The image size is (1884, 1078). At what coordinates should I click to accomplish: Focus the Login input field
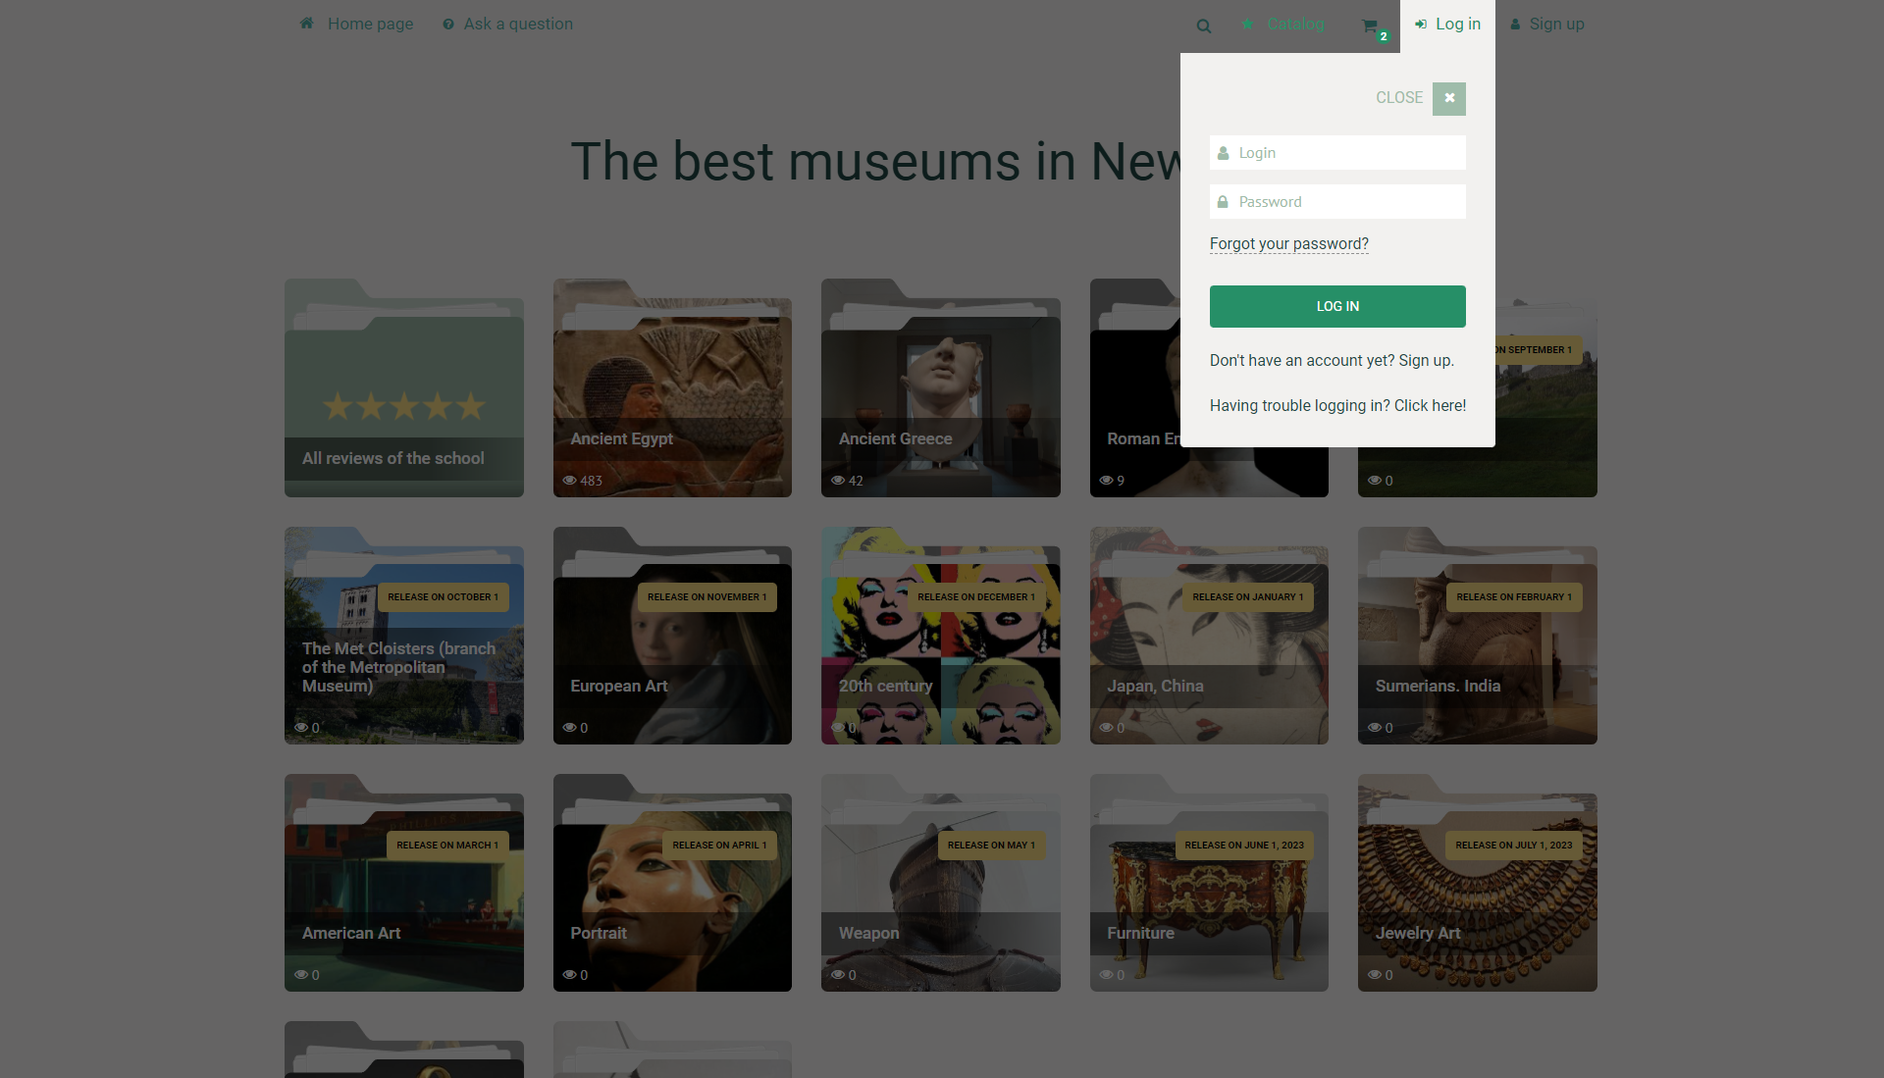[1337, 153]
